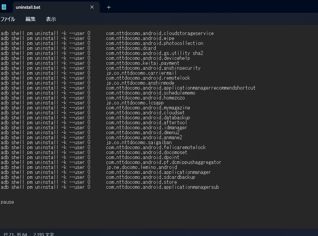Click the Notepad app icon
This screenshot has width=318, height=236.
pyautogui.click(x=4, y=7)
